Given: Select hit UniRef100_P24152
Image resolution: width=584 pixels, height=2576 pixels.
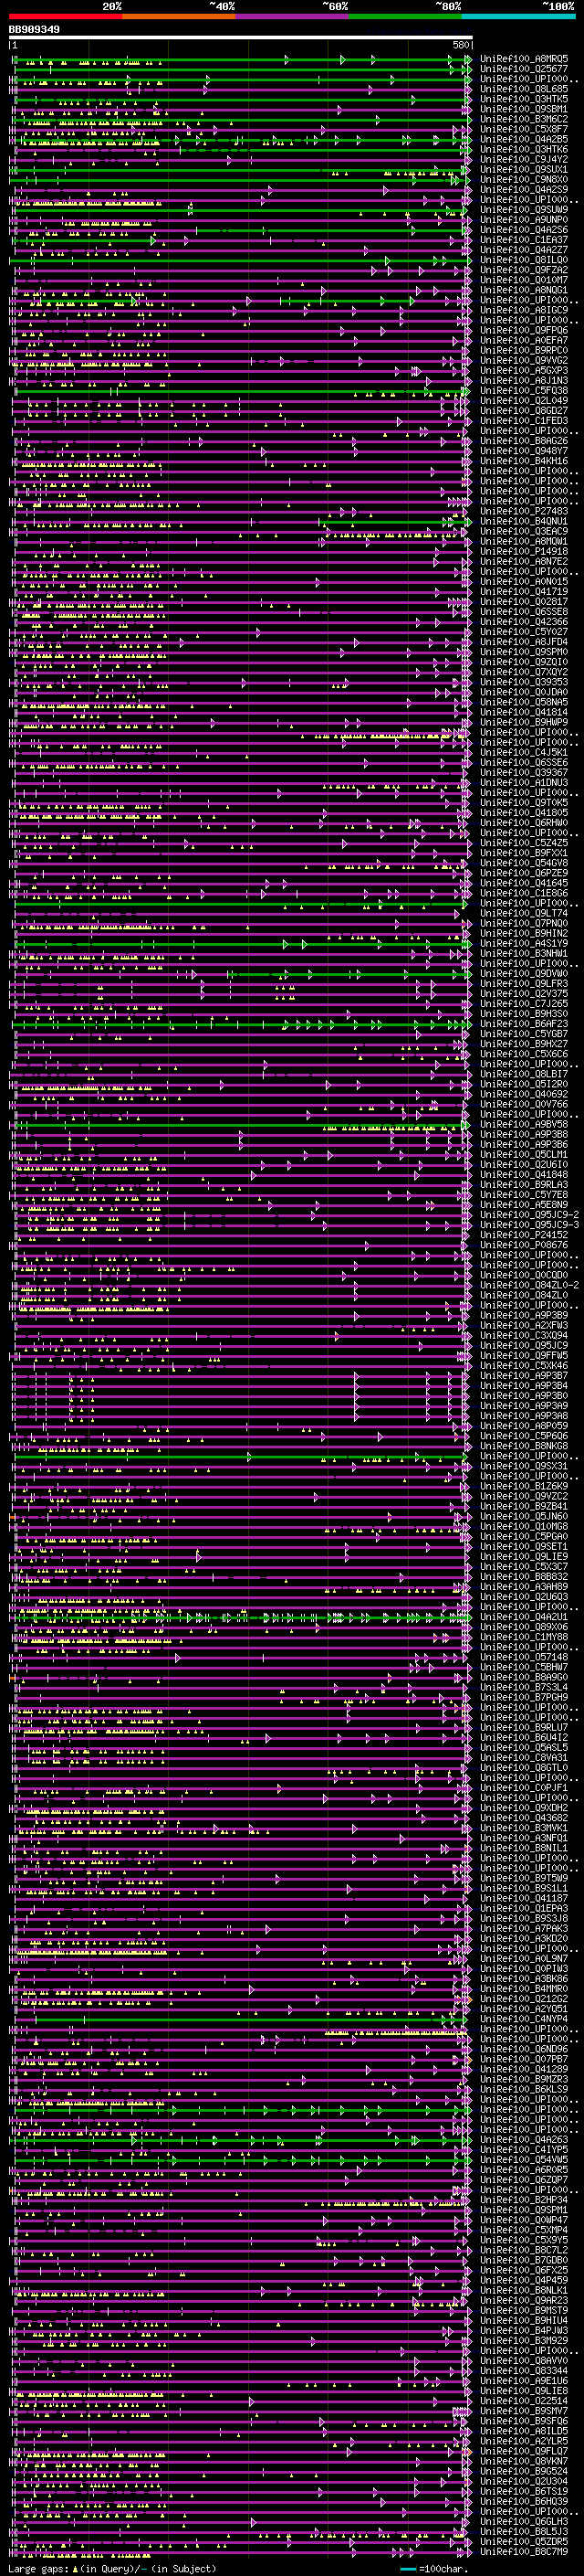Looking at the screenshot, I should 524,1235.
